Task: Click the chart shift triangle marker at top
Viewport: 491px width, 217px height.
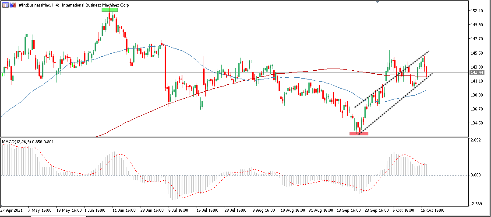Action: coord(378,2)
